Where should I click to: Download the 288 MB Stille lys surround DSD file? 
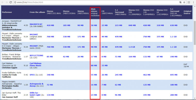coord(174,95)
